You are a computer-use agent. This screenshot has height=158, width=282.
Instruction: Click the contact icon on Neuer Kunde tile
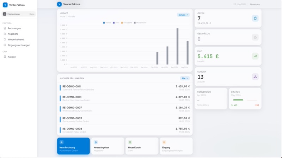(130, 142)
